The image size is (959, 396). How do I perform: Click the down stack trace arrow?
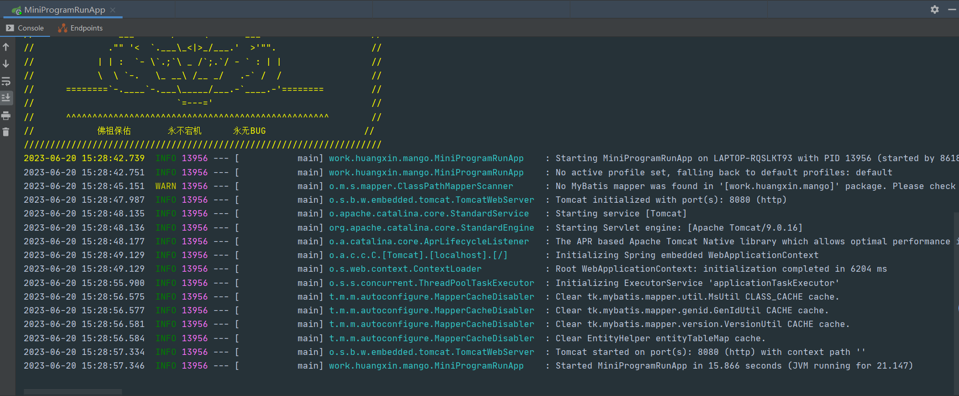(6, 64)
